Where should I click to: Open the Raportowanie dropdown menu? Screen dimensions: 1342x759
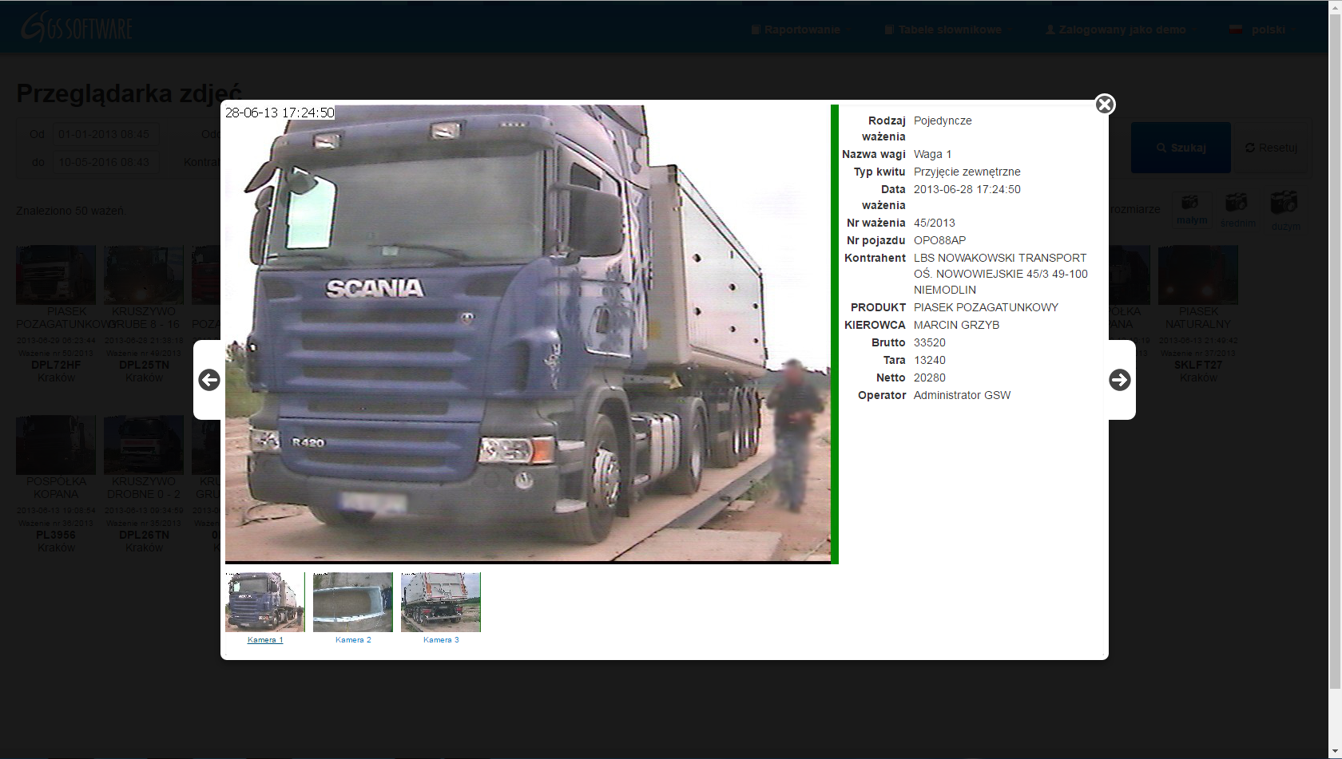(x=801, y=30)
